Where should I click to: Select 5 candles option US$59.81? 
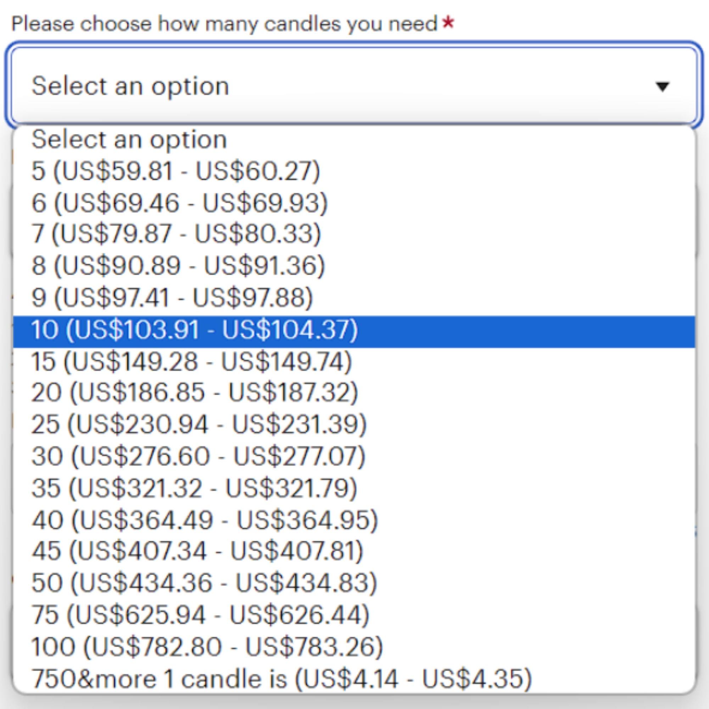click(175, 171)
